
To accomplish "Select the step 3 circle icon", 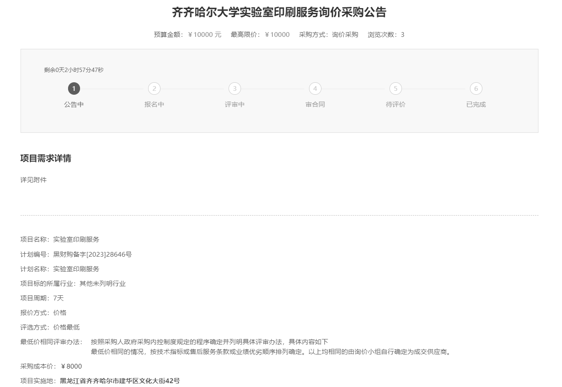I will click(x=235, y=89).
